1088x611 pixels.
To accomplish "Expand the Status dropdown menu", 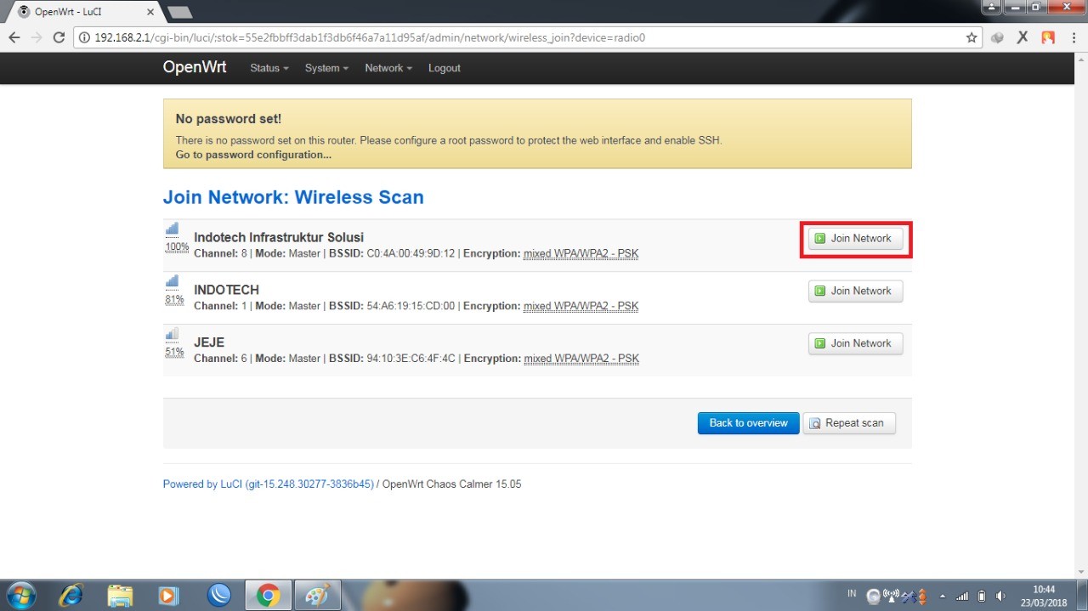I will (x=269, y=68).
